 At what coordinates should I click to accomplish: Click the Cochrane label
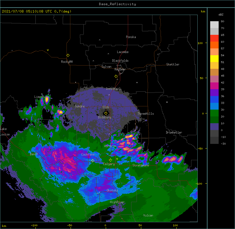click(x=88, y=154)
